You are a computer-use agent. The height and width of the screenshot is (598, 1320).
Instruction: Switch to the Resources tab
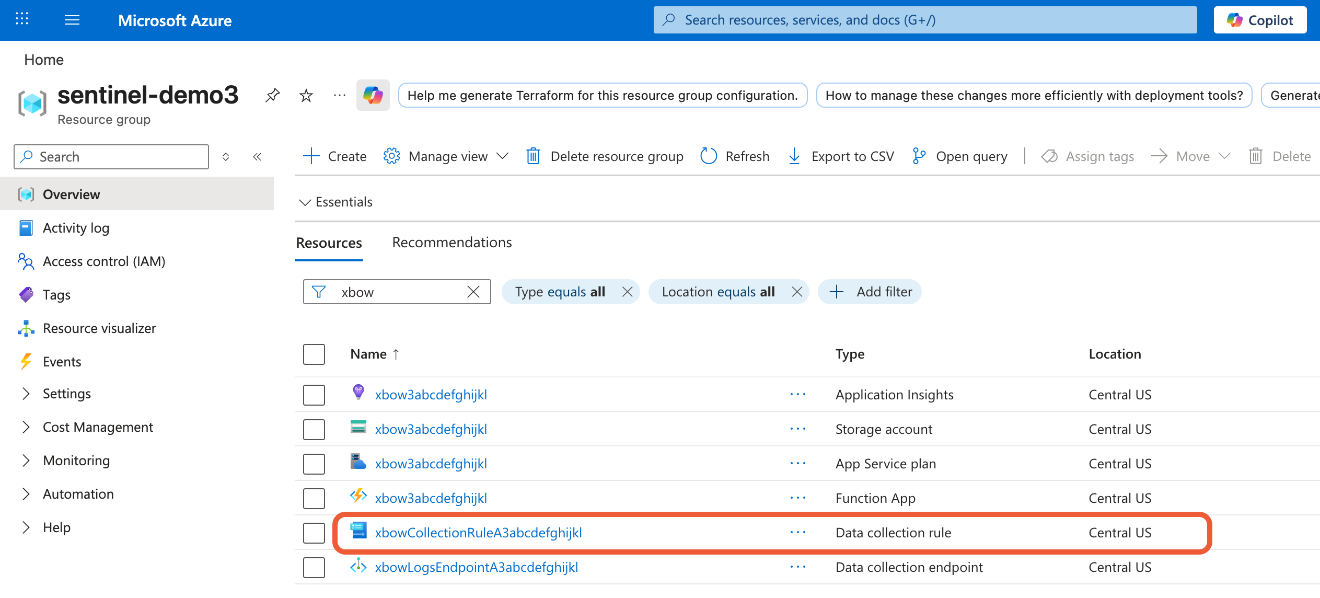pyautogui.click(x=329, y=242)
